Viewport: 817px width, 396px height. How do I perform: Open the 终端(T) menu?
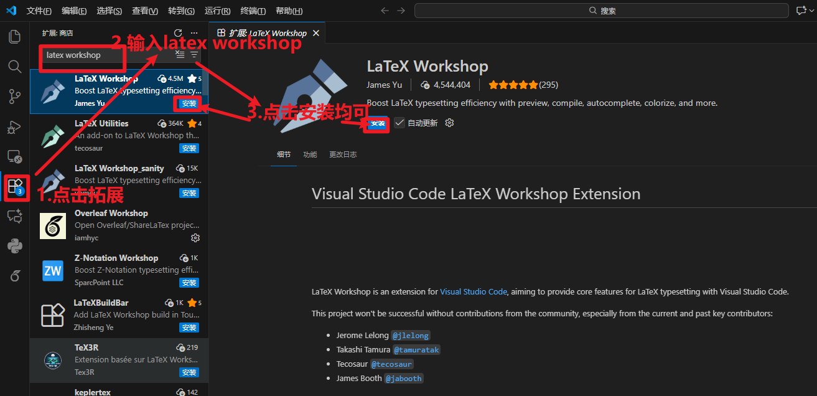point(253,11)
